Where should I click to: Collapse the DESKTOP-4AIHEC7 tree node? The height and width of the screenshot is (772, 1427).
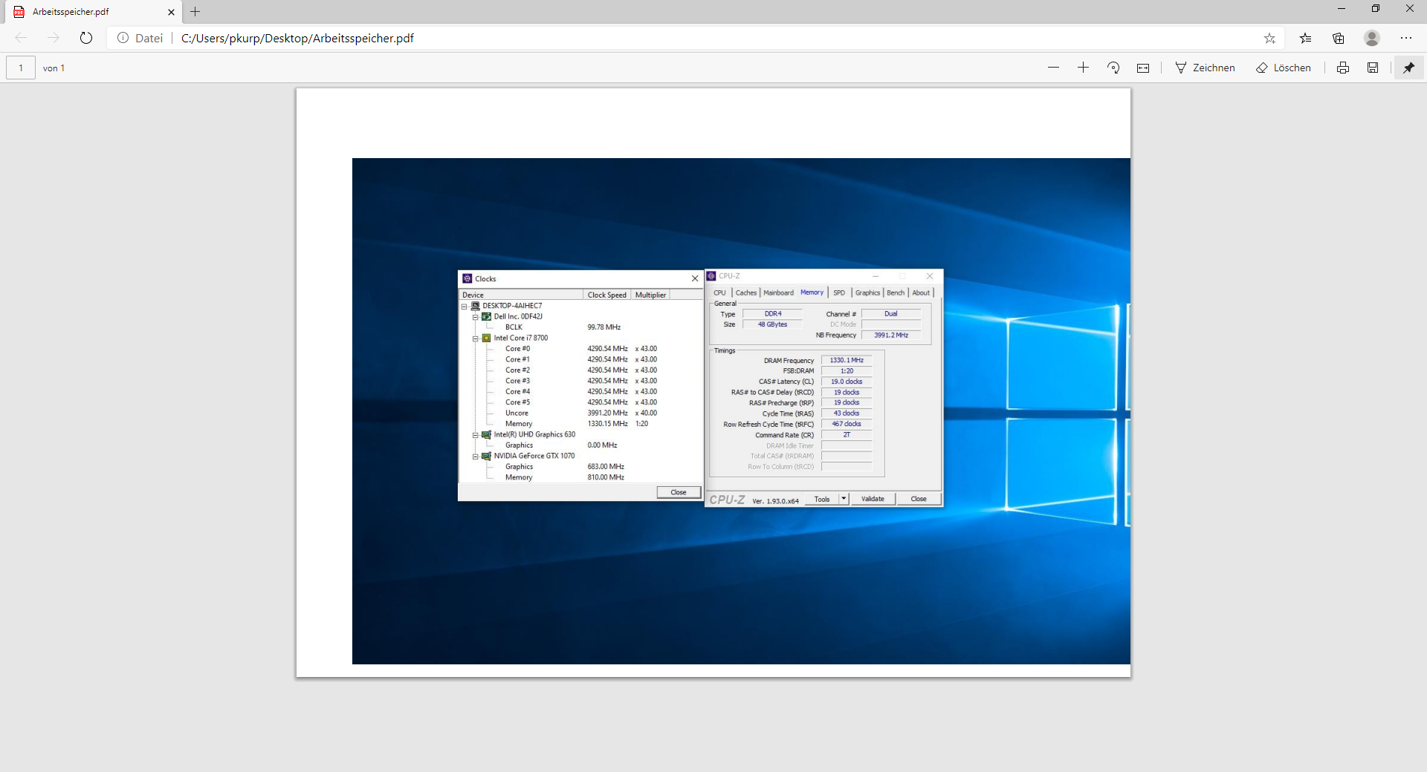pyautogui.click(x=465, y=307)
